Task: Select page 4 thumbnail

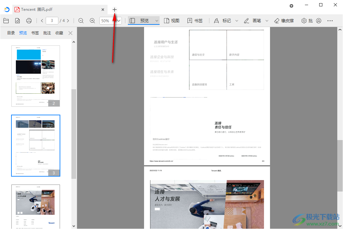Action: [36, 206]
